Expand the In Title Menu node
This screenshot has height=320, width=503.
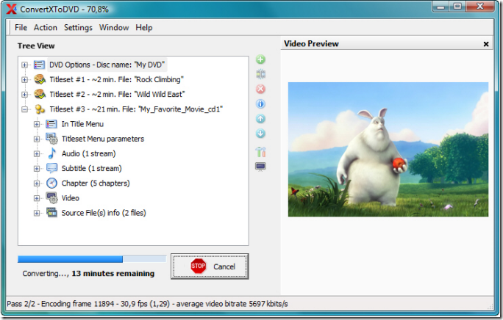point(37,124)
